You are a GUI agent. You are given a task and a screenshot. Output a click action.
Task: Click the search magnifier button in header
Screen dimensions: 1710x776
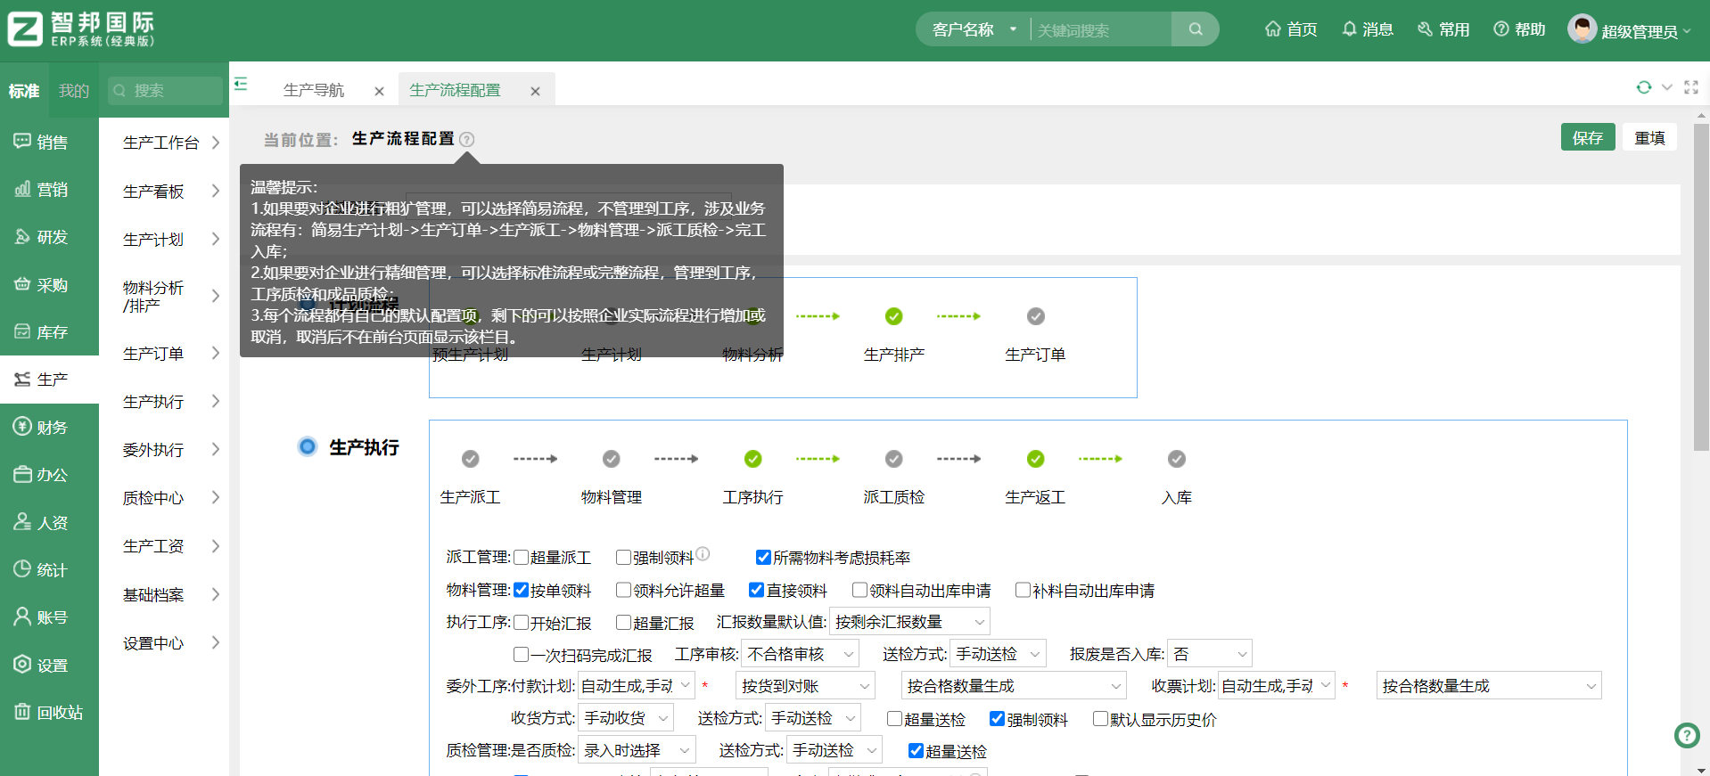1196,29
